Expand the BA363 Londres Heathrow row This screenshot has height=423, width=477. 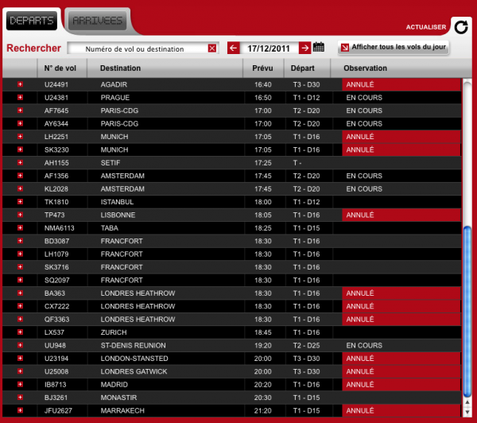[21, 293]
